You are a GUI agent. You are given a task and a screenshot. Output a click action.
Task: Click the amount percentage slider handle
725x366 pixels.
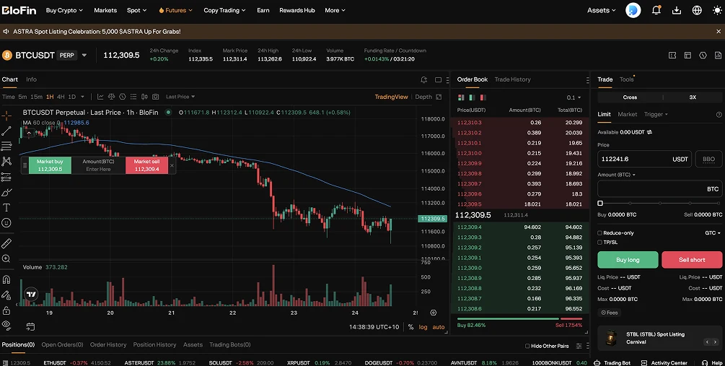(x=600, y=203)
